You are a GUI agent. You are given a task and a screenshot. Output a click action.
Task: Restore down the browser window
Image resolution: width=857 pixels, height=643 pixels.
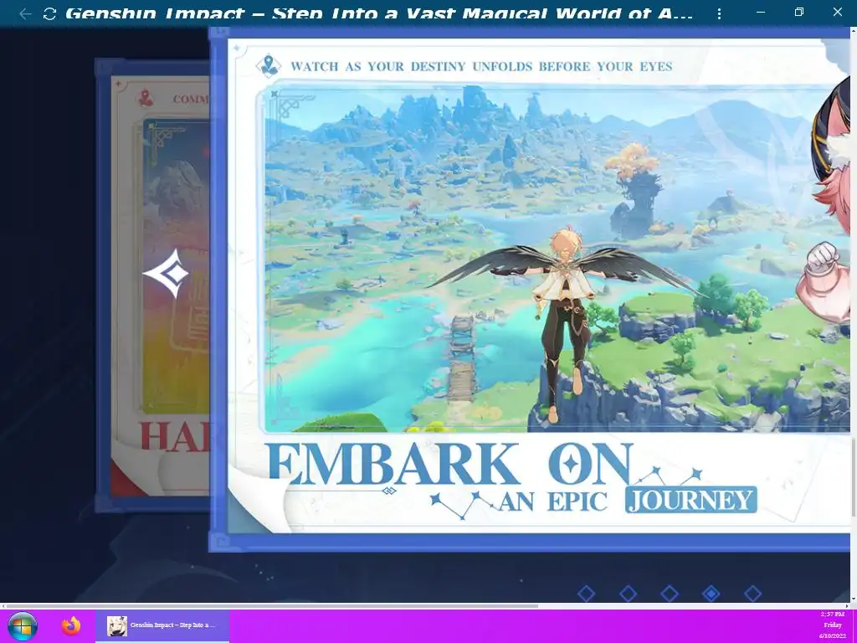(x=799, y=12)
